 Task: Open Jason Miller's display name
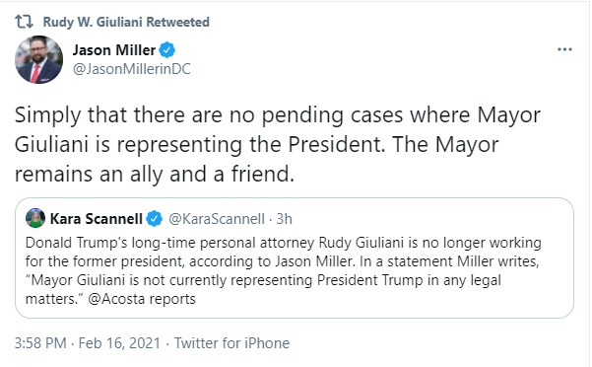click(x=114, y=50)
